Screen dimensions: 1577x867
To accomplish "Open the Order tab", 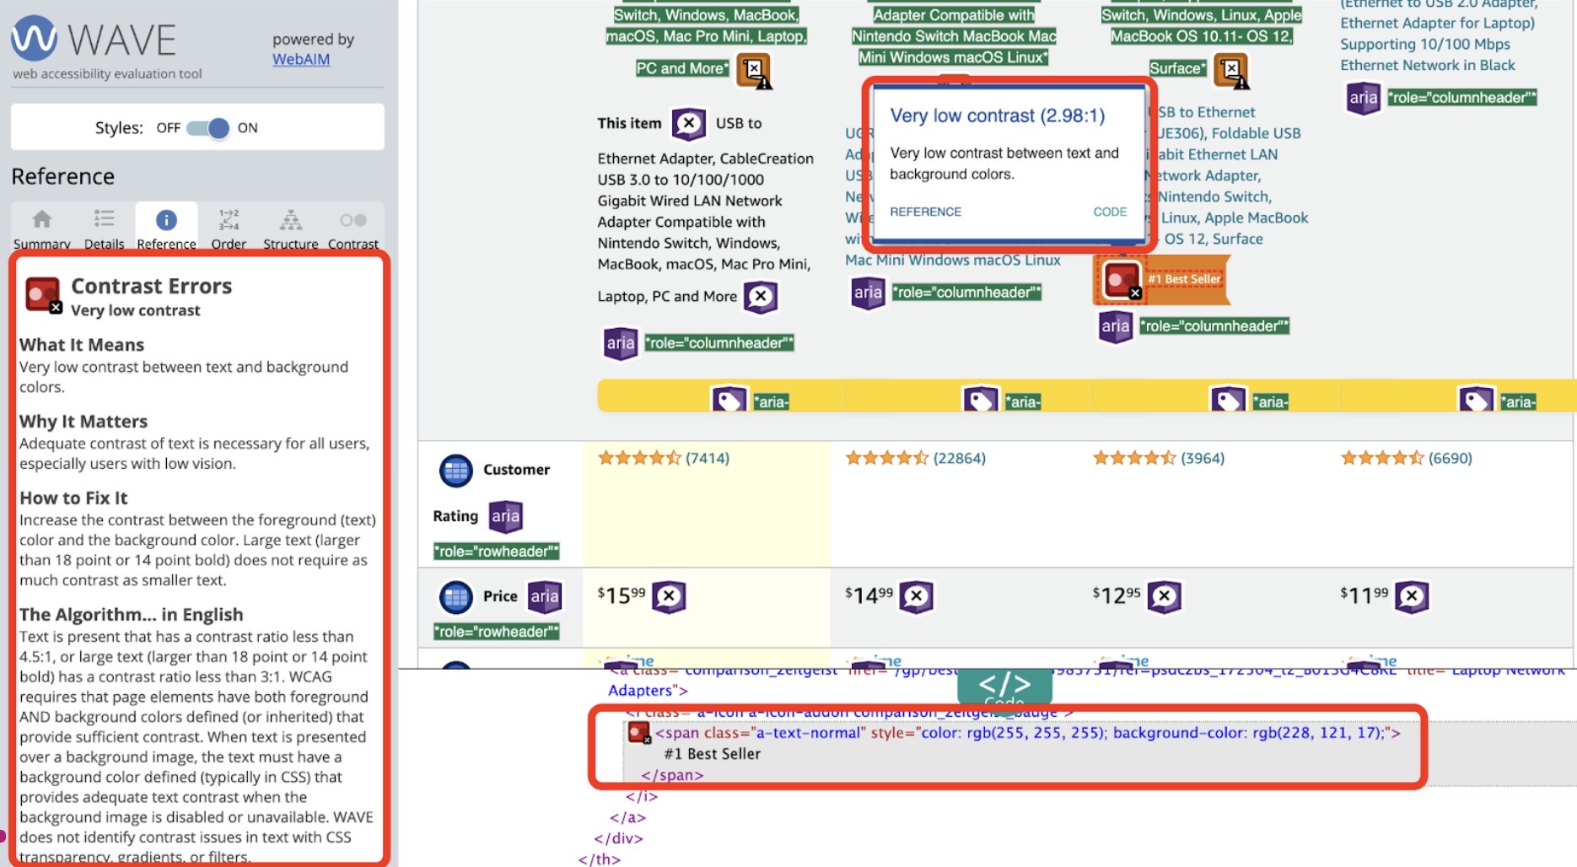I will pos(229,229).
